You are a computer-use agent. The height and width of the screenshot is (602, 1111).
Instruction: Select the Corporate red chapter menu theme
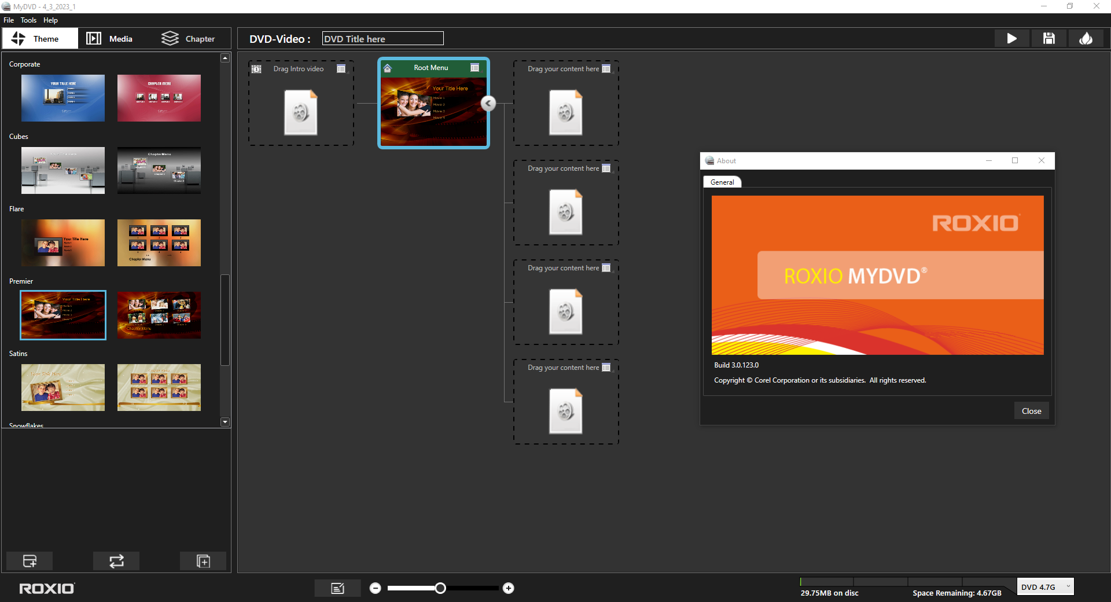point(159,98)
